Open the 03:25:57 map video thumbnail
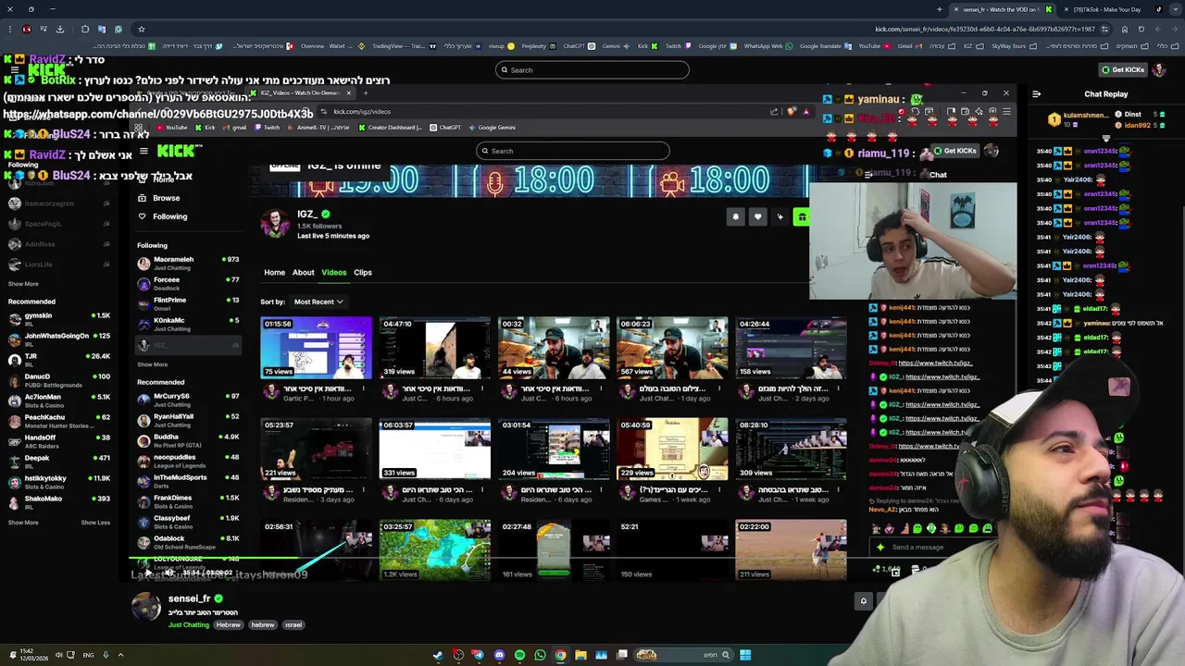This screenshot has height=666, width=1185. tap(435, 550)
